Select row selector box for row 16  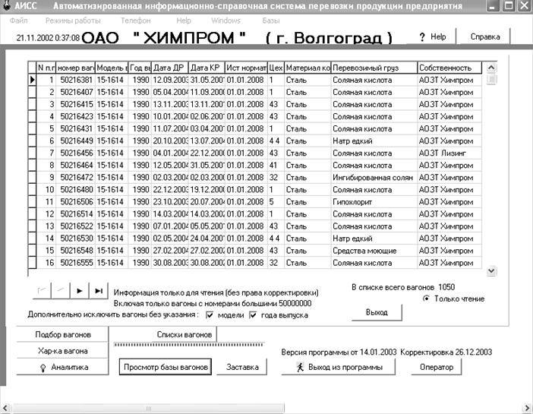(32, 263)
